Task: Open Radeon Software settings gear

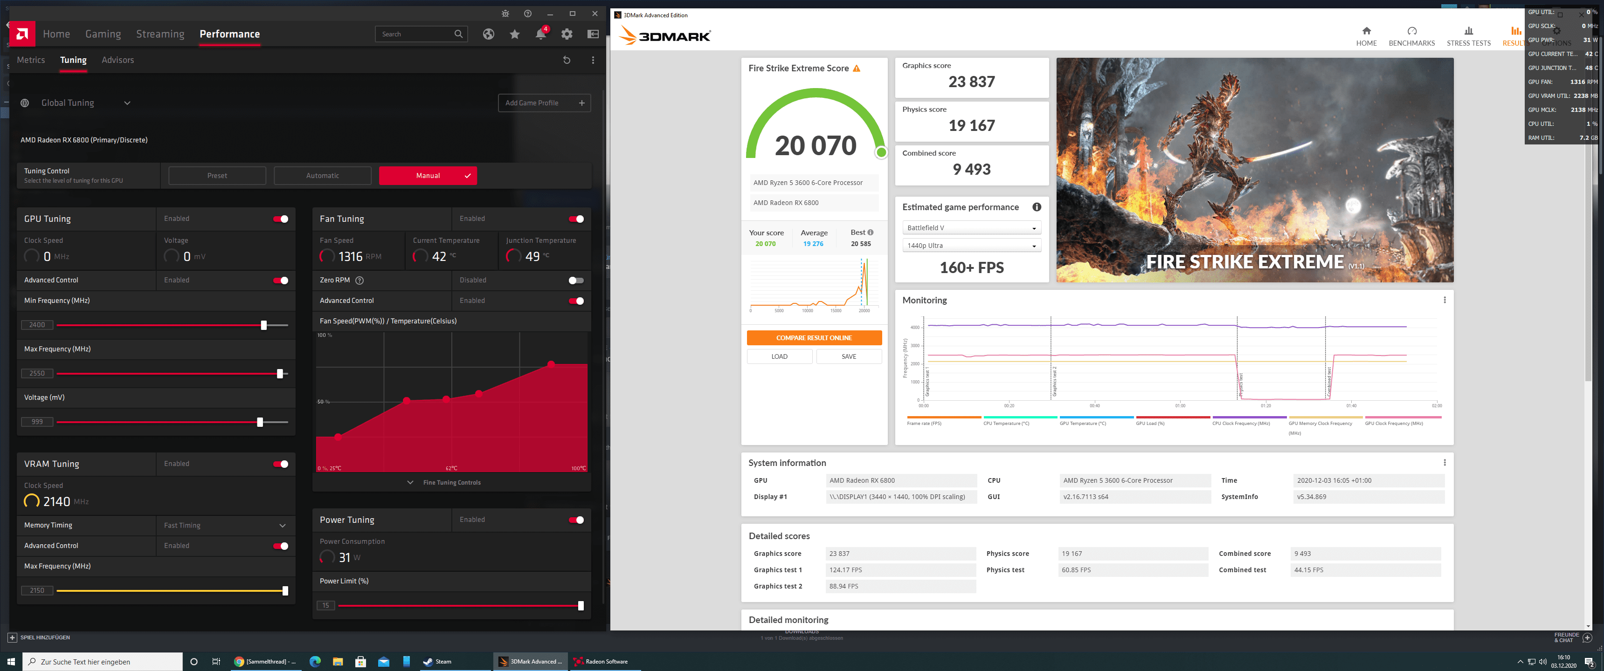Action: point(567,34)
